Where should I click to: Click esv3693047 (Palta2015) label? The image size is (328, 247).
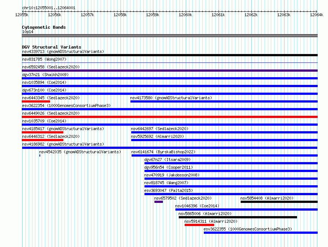168,190
